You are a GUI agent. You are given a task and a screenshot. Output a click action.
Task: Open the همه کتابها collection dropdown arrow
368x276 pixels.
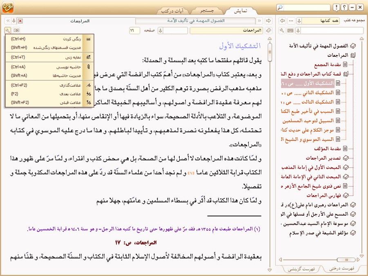(299, 21)
